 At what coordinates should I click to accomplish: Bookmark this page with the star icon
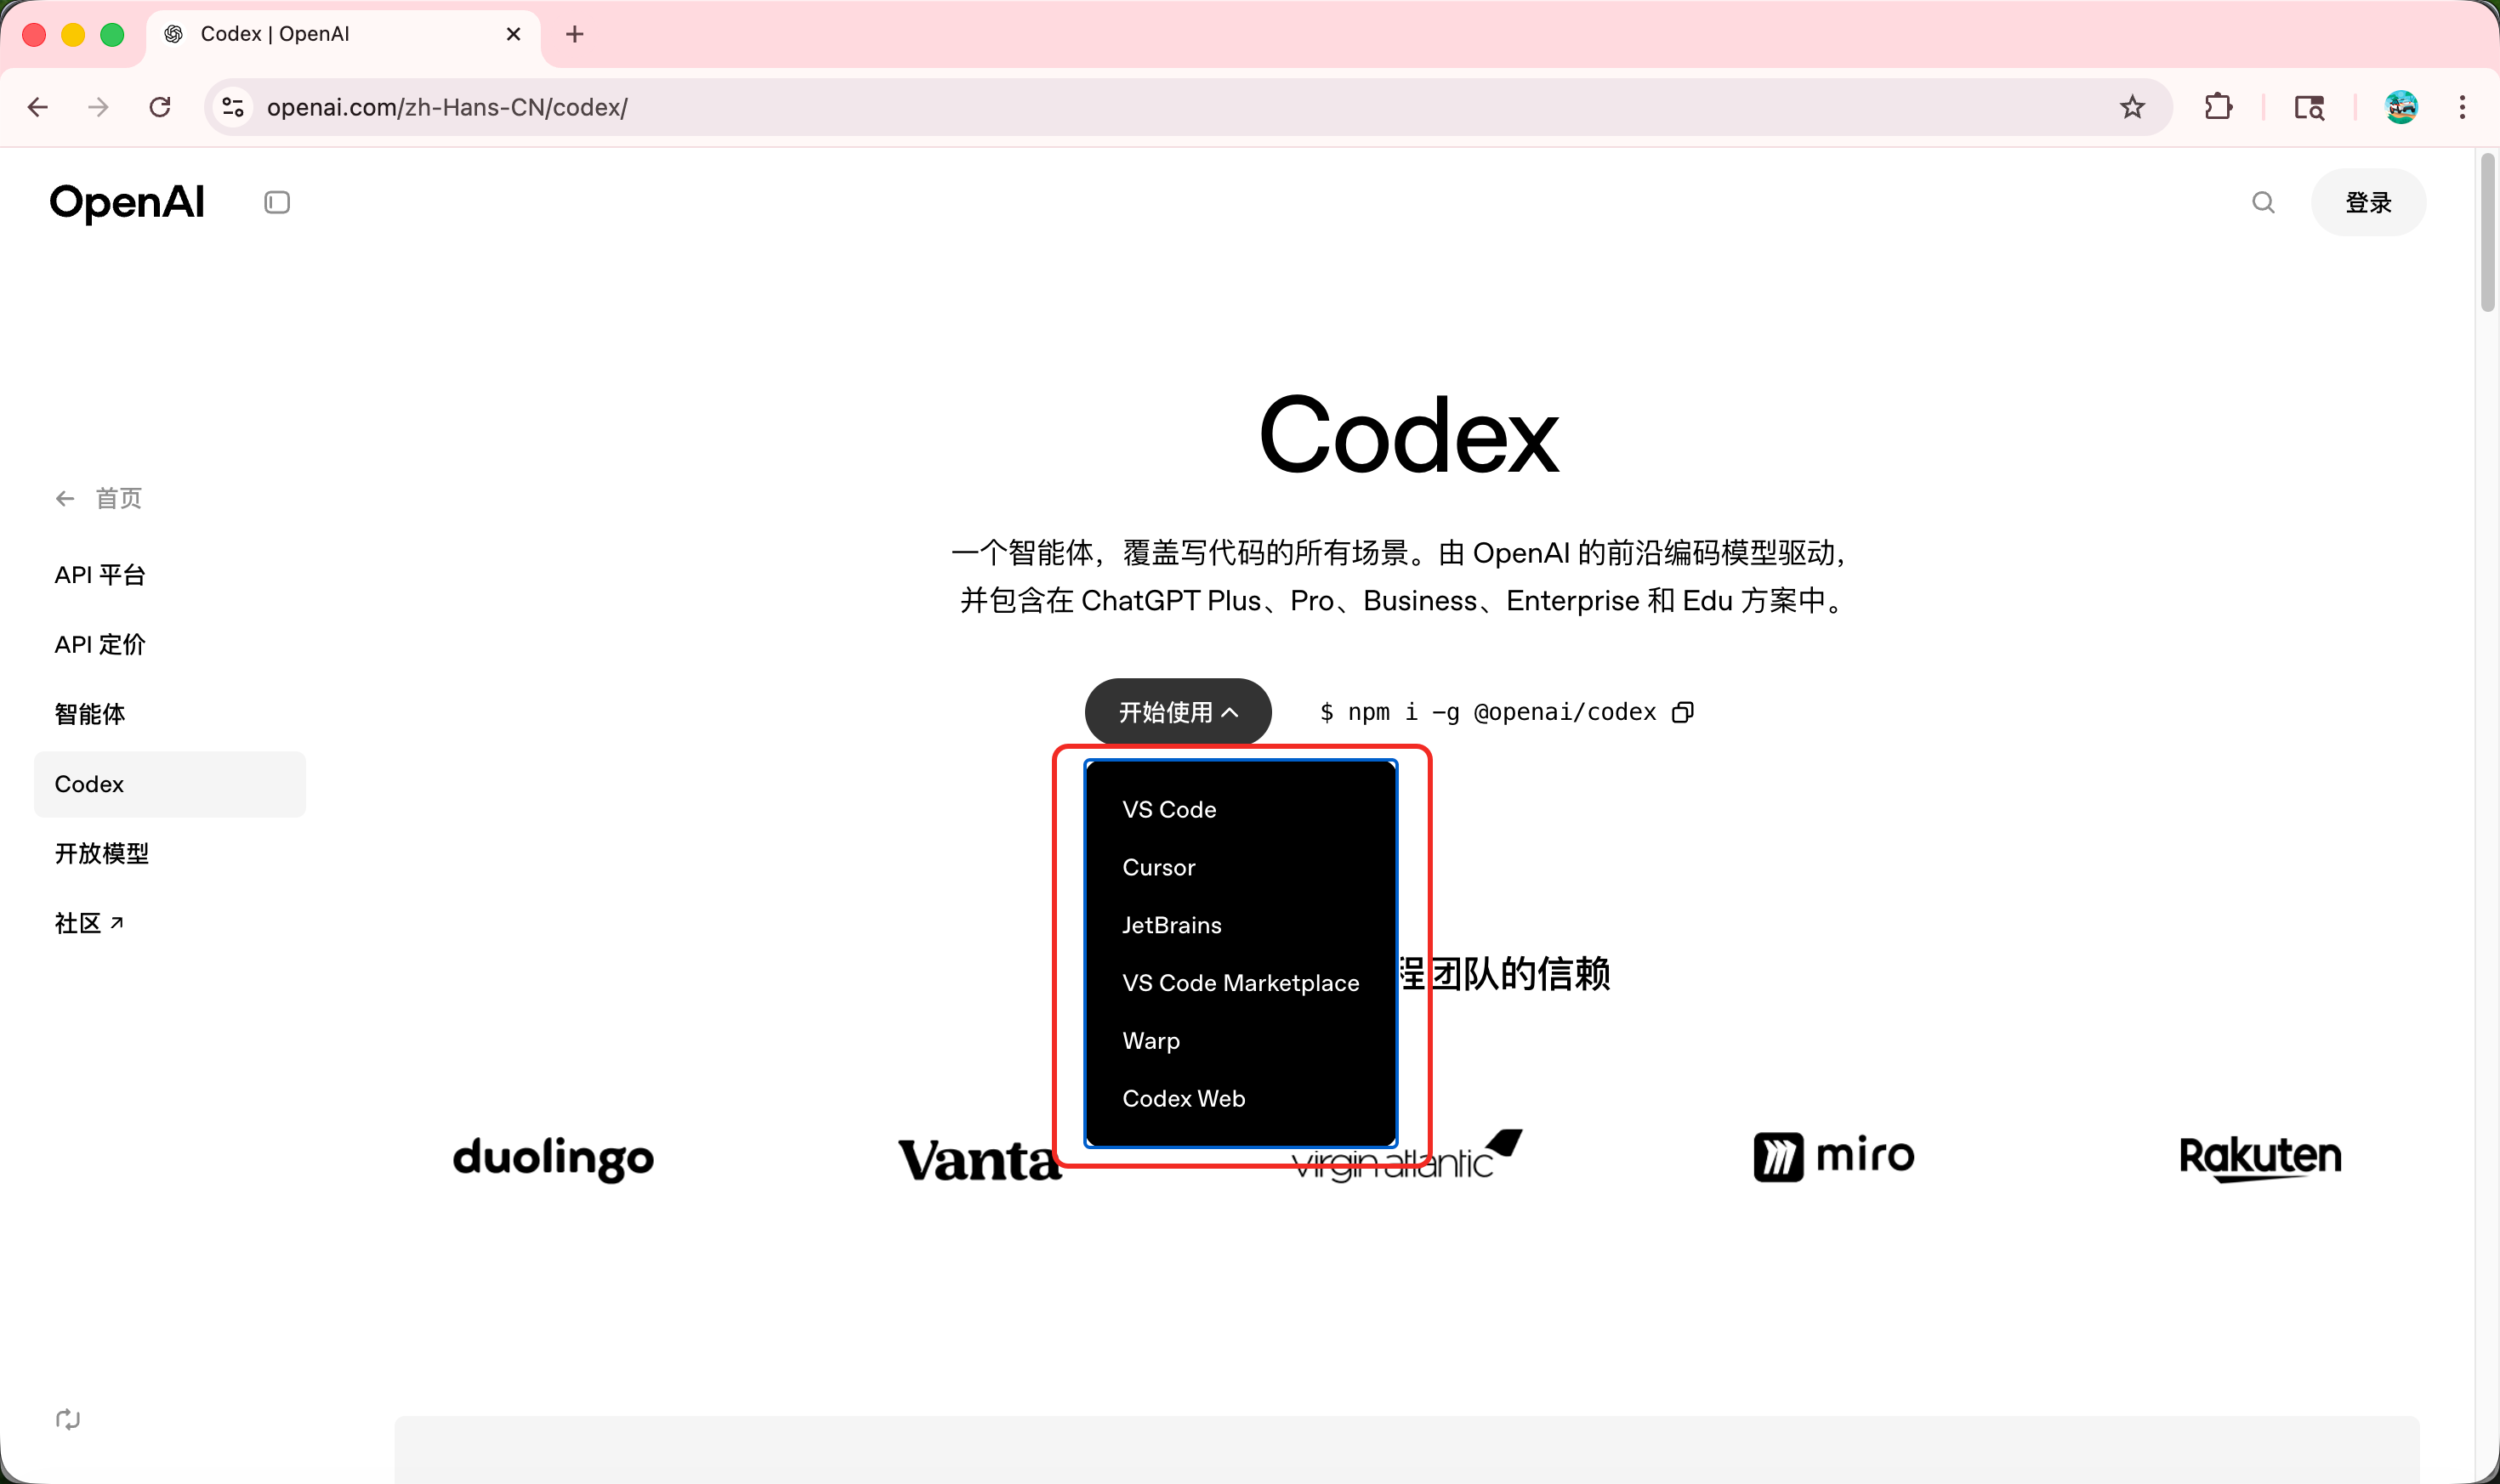pos(2132,107)
